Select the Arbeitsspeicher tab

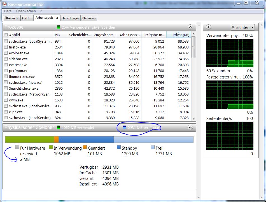point(47,18)
